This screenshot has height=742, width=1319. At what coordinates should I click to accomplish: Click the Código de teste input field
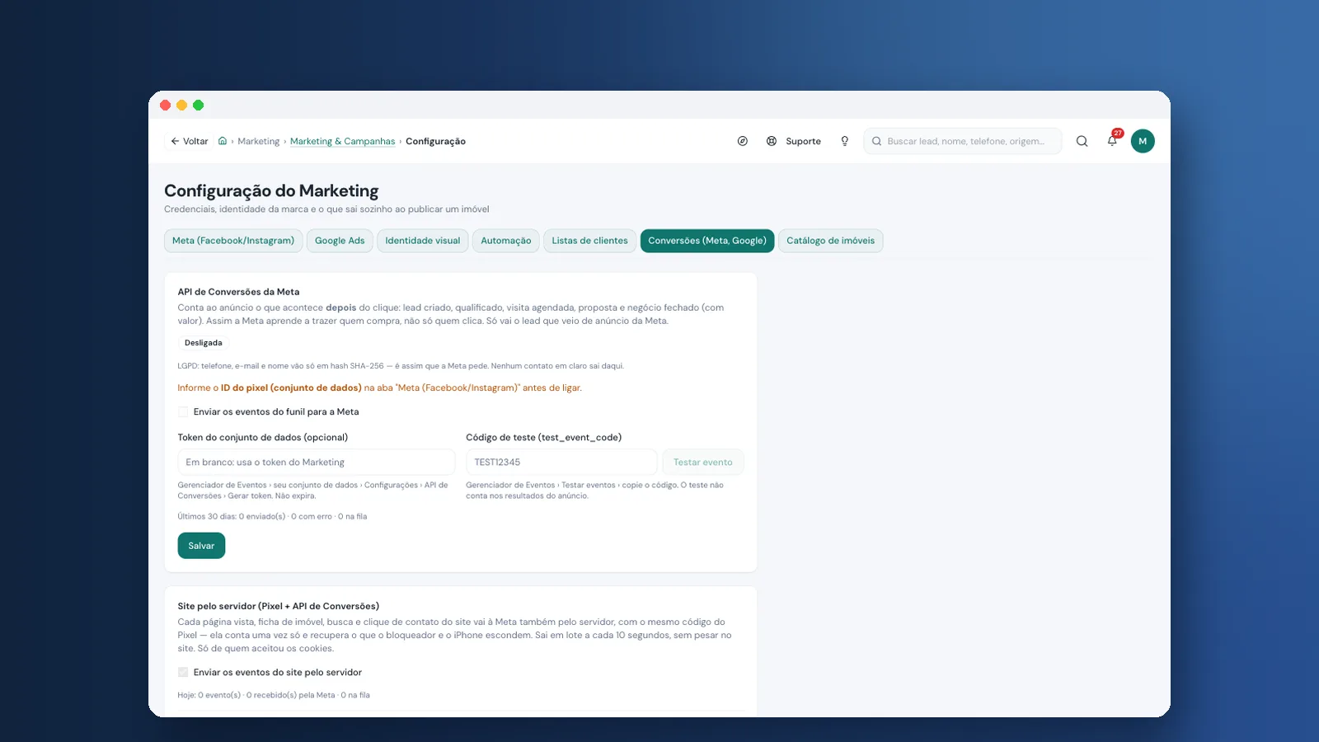click(x=561, y=462)
